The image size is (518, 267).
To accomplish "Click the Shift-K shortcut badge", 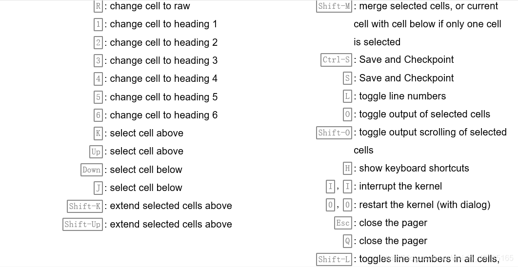I will pyautogui.click(x=85, y=206).
